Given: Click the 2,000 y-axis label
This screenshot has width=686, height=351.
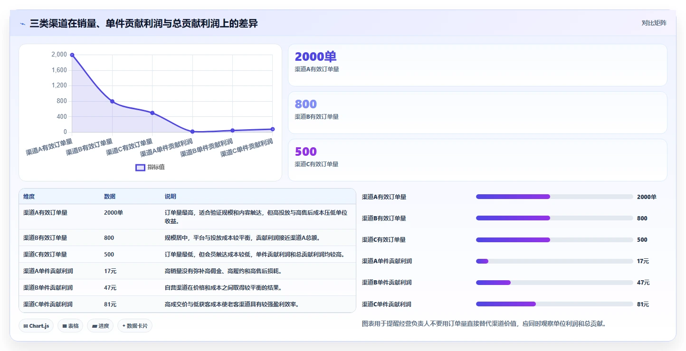Looking at the screenshot, I should (x=59, y=55).
